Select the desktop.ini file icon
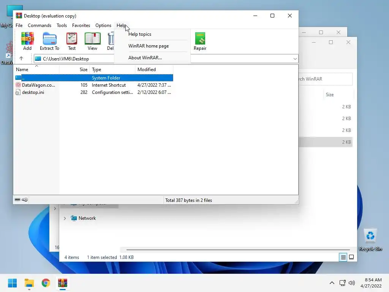Screen dimensions: 389x292 coord(18,92)
